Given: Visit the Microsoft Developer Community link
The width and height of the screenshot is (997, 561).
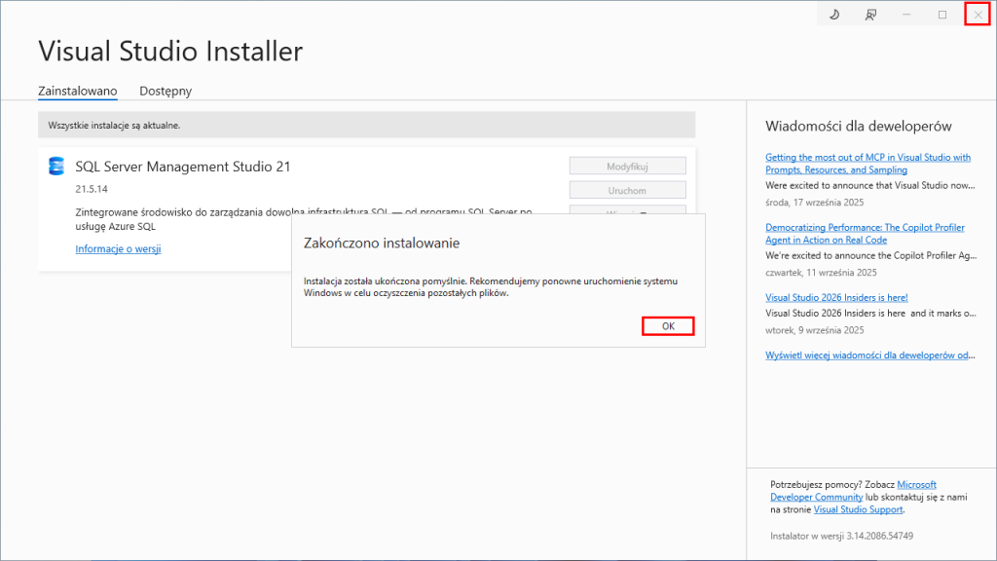Looking at the screenshot, I should tap(853, 490).
